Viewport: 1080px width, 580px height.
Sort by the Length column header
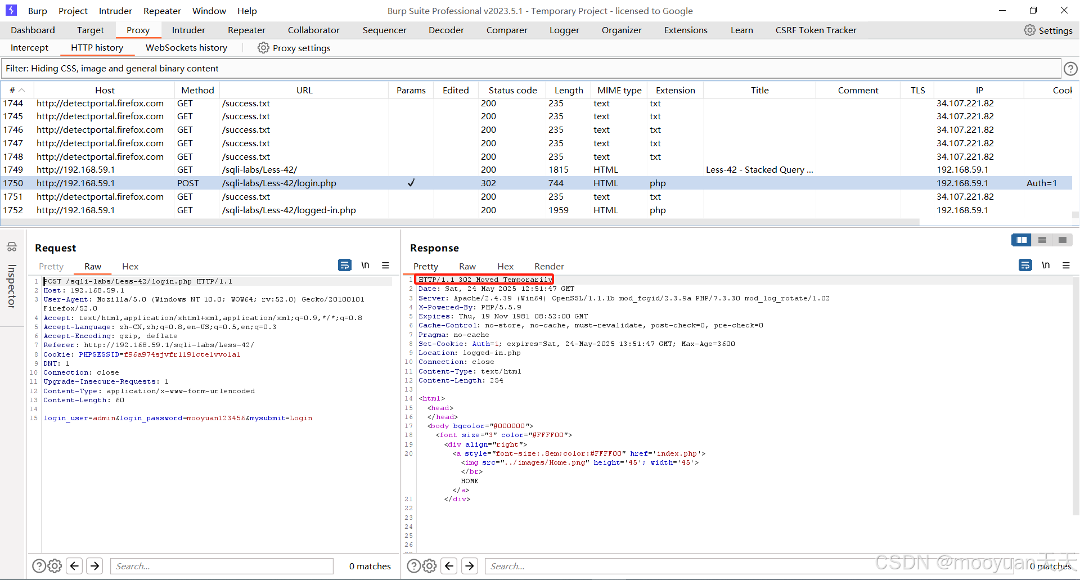coord(569,90)
